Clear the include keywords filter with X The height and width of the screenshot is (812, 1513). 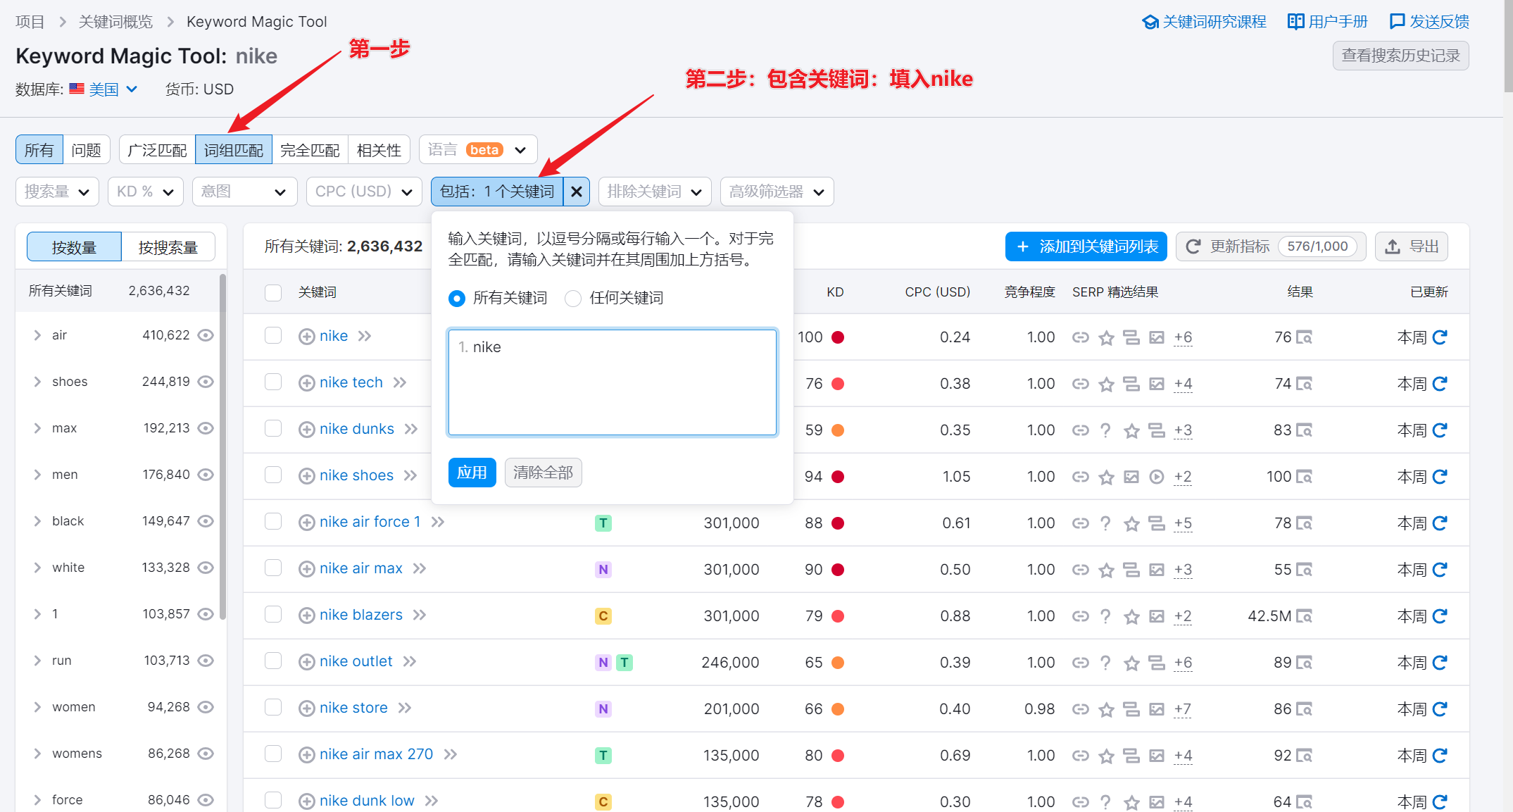[x=577, y=192]
